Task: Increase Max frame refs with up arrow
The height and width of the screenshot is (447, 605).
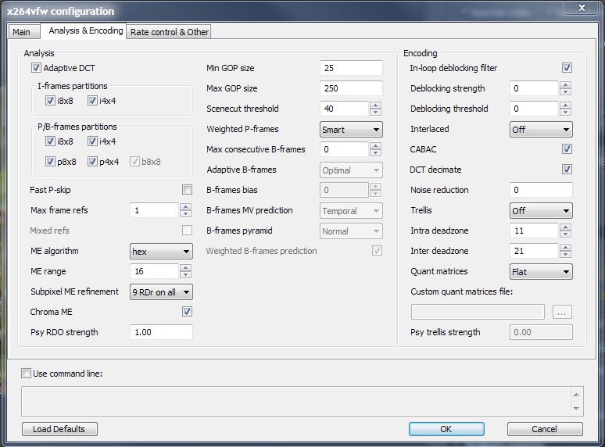Action: coord(185,206)
